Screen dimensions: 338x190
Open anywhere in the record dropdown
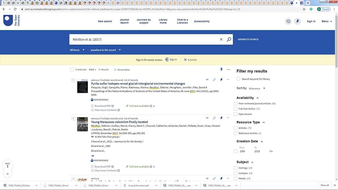[106, 50]
